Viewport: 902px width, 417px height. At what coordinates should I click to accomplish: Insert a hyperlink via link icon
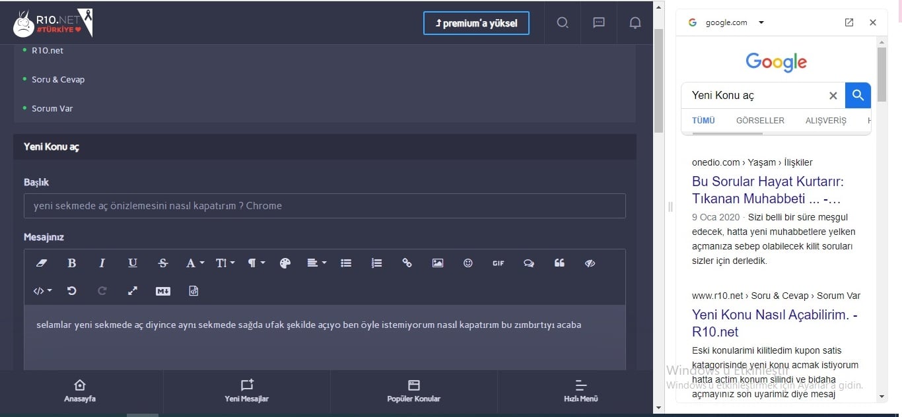pos(407,263)
